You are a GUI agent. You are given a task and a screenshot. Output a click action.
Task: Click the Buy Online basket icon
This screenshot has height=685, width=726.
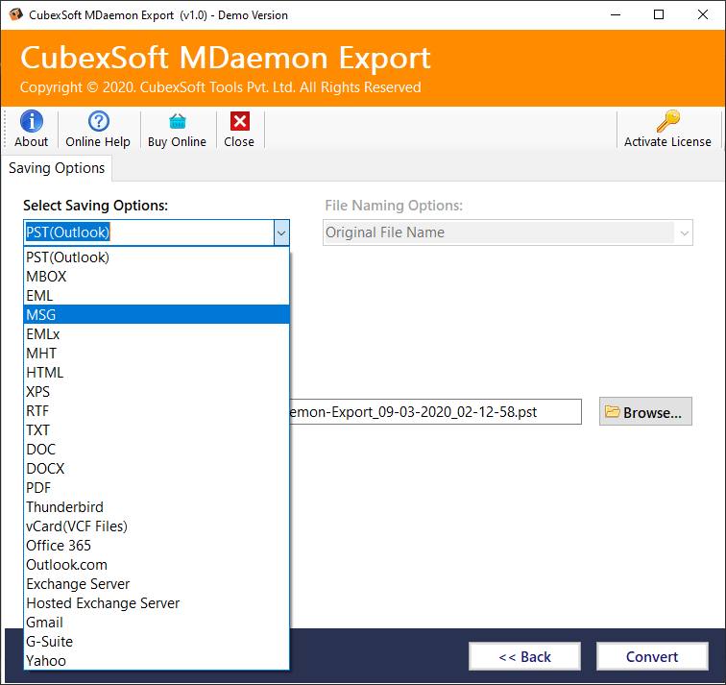pos(177,121)
